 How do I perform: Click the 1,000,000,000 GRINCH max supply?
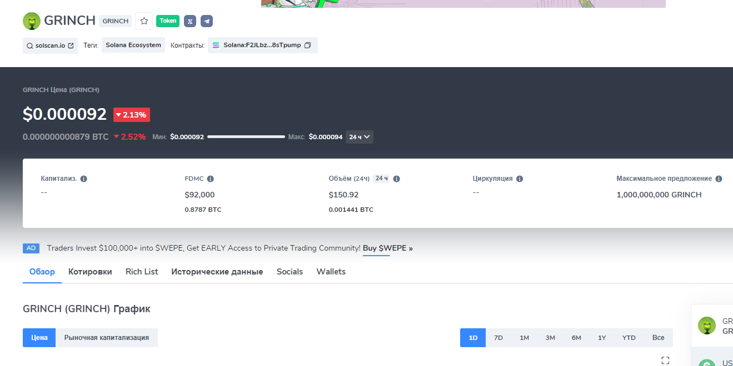click(x=659, y=195)
